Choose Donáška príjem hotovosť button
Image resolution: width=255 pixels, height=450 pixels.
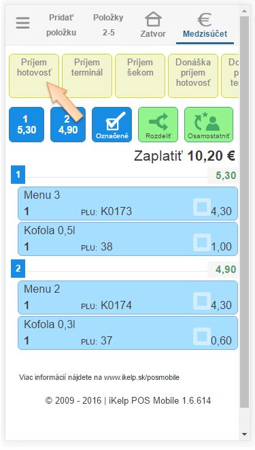click(x=193, y=76)
